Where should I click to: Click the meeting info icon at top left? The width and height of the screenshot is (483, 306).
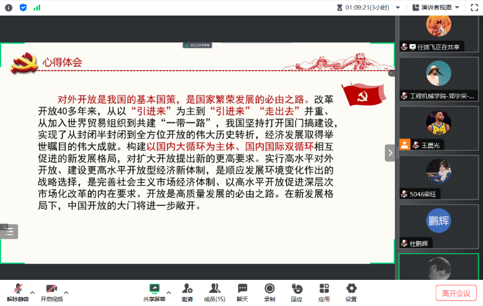click(8, 7)
